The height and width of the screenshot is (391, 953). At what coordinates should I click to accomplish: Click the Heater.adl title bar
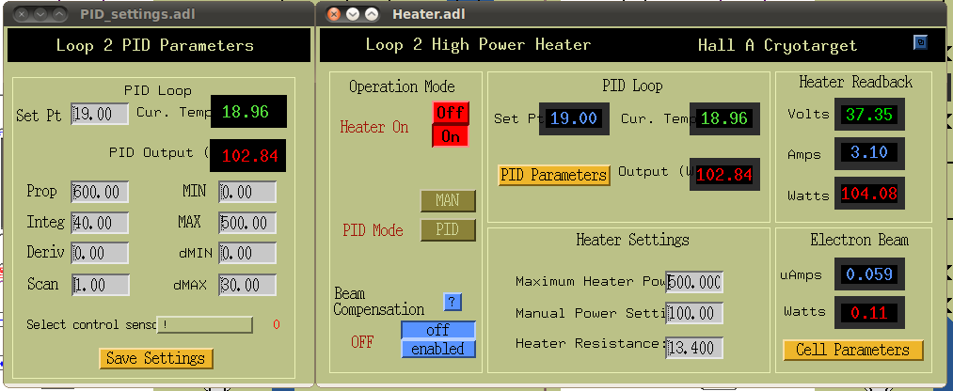point(632,14)
